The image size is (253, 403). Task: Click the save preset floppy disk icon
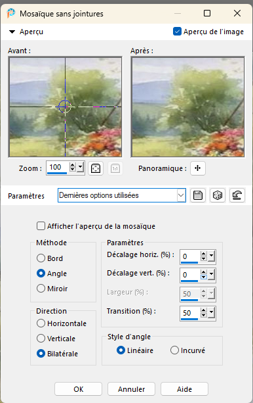pos(198,195)
